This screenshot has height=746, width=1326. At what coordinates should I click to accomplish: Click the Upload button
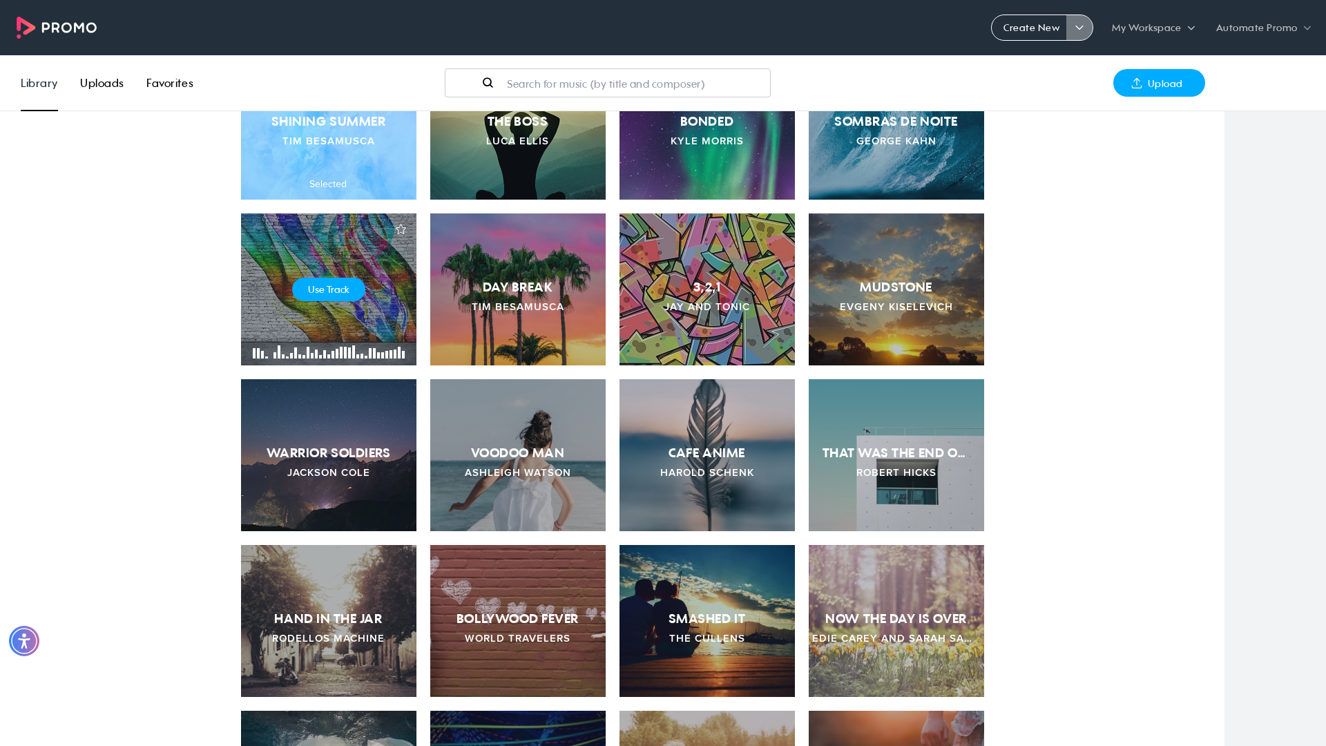pos(1159,83)
